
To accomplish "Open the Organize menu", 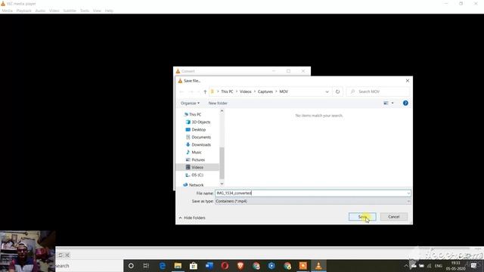I will pyautogui.click(x=190, y=103).
